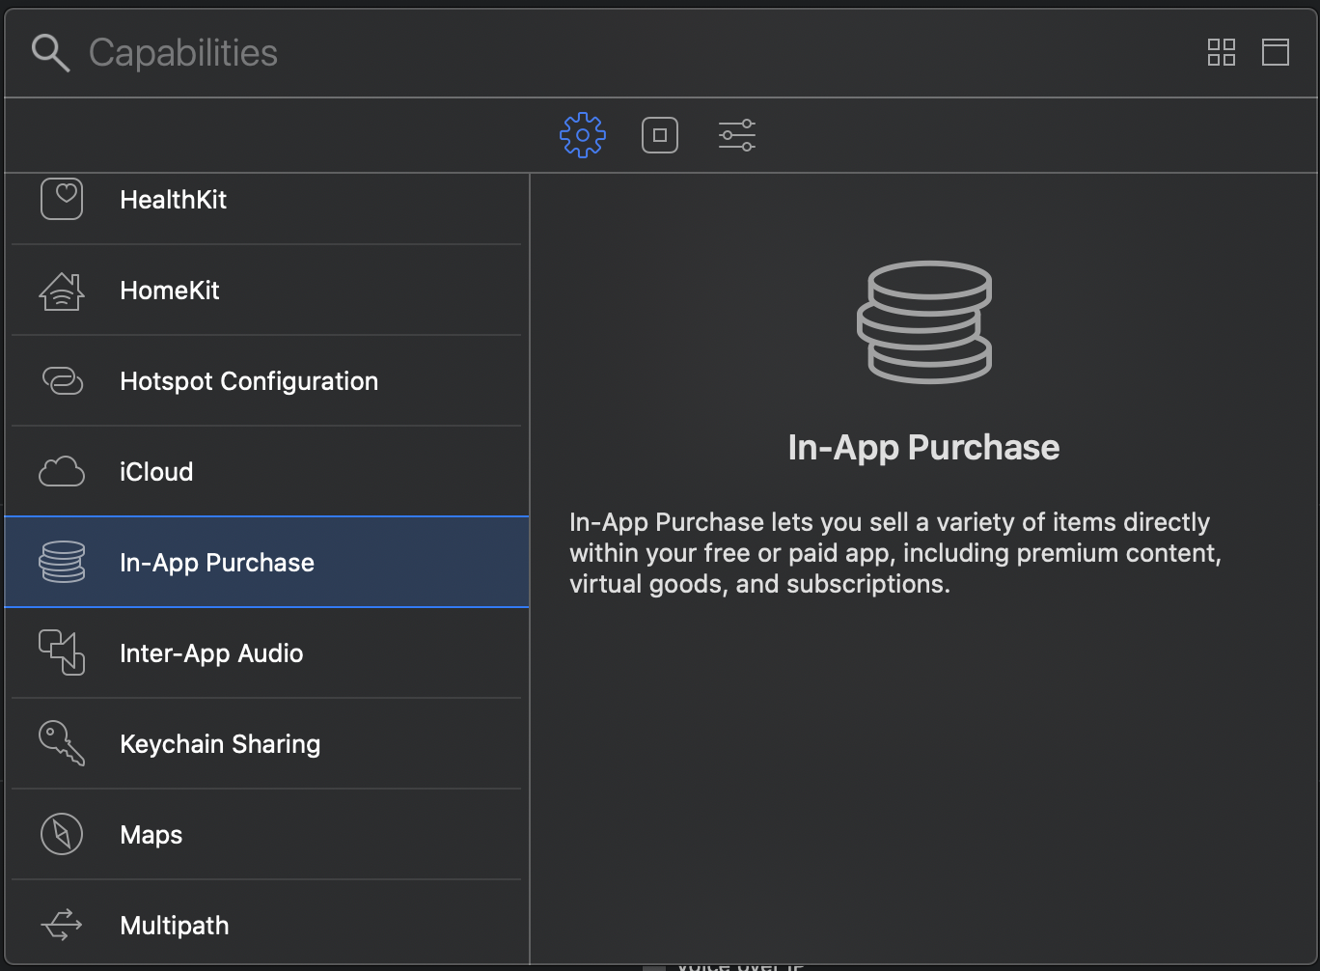Select the HomeKit house icon
This screenshot has height=971, width=1320.
click(62, 291)
